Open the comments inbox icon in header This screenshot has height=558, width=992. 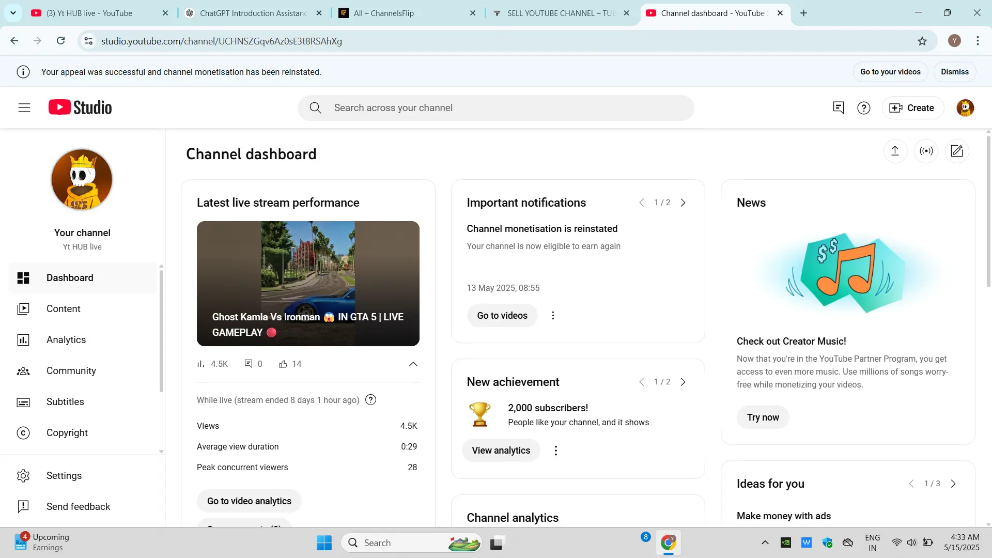[838, 107]
